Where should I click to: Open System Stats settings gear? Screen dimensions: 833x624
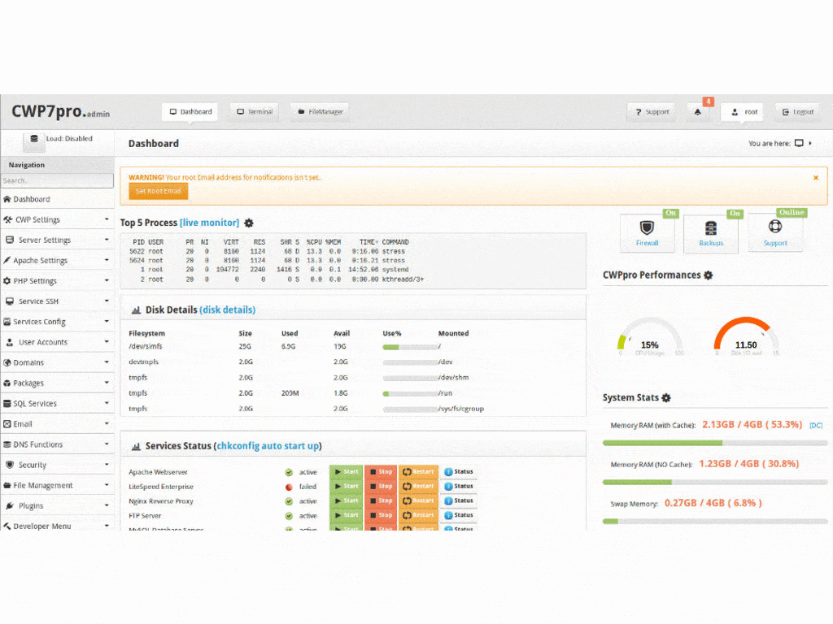[666, 397]
